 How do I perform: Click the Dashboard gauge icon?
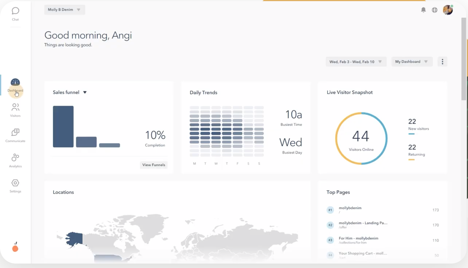click(x=15, y=82)
